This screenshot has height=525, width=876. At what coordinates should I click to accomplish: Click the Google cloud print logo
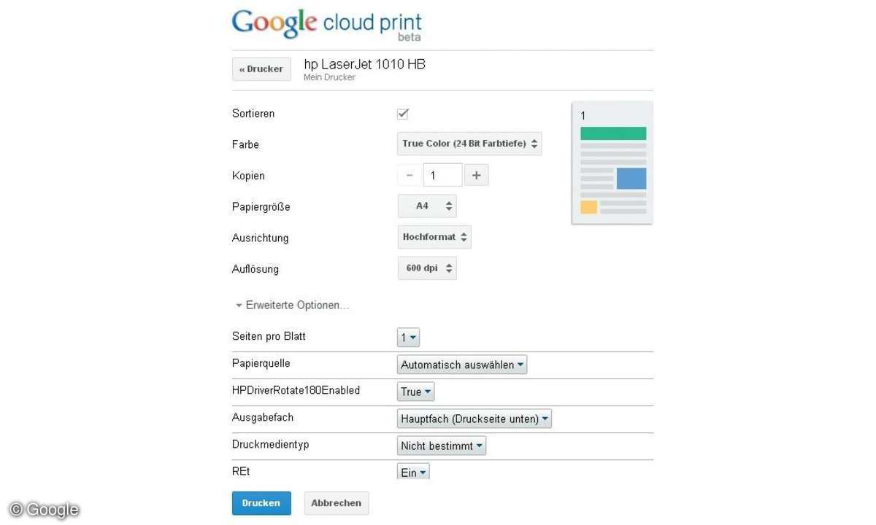327,26
